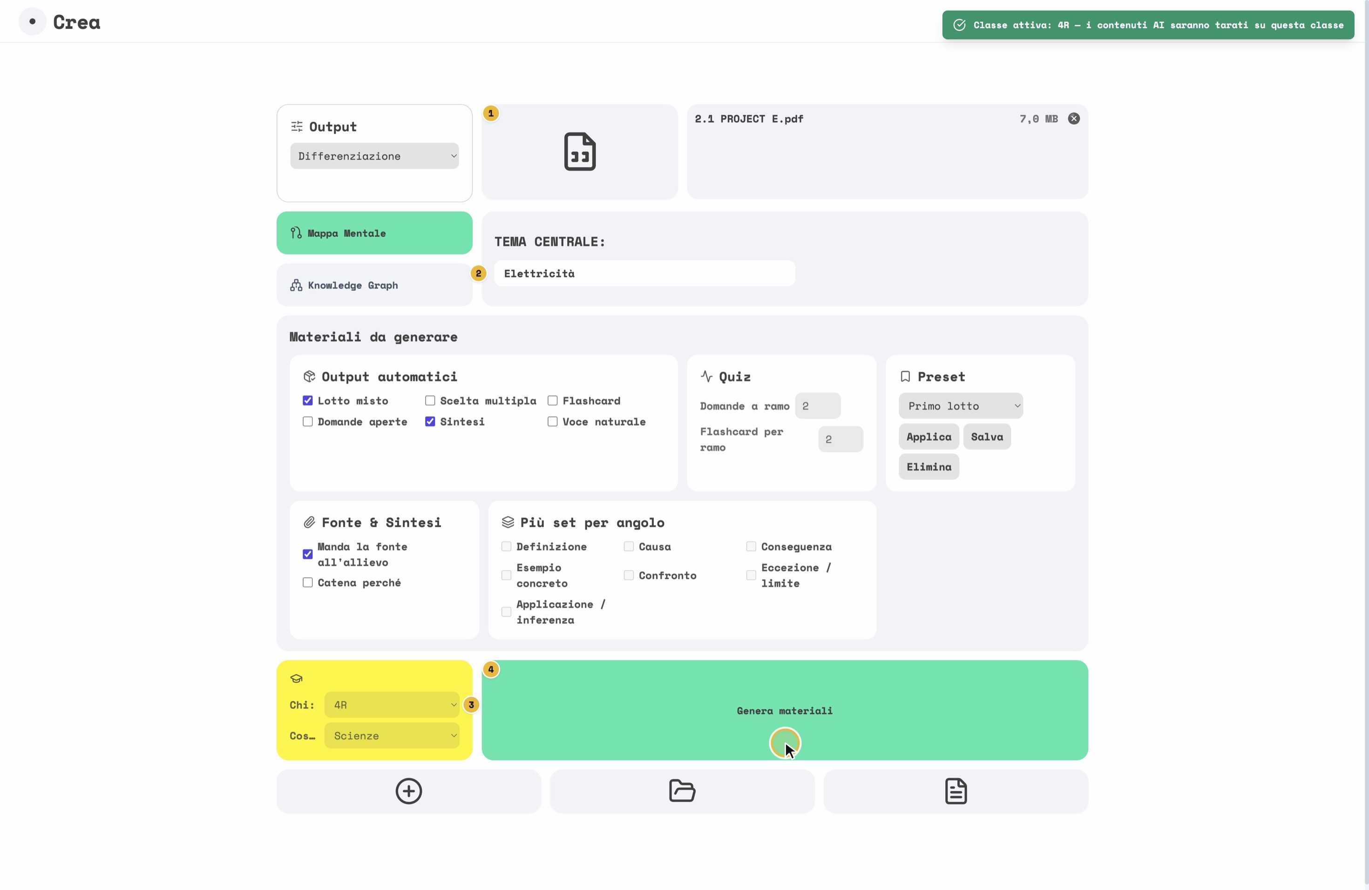This screenshot has width=1369, height=890.
Task: Click the Applica preset button
Action: 928,436
